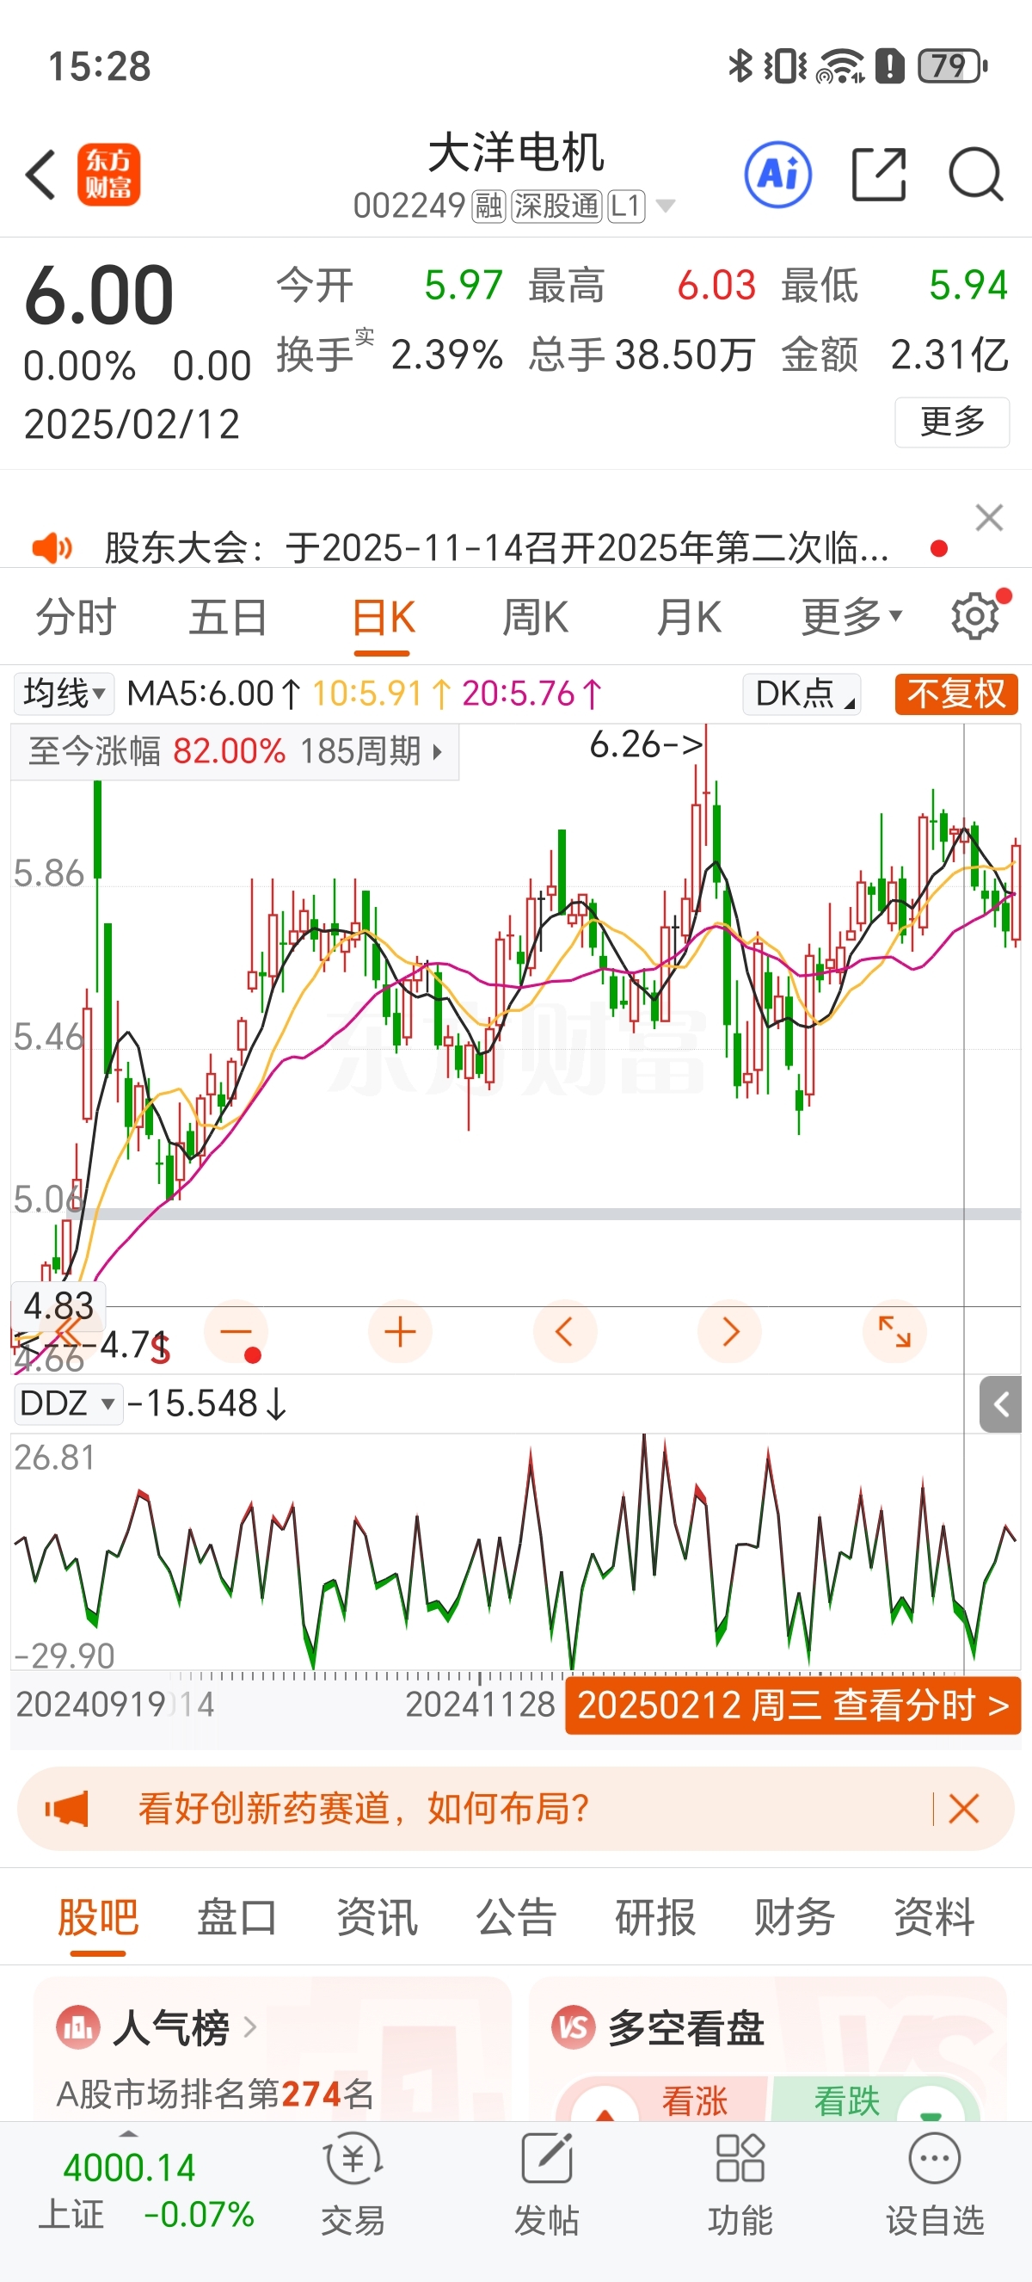Close the 创新药赛道 promo banner

coord(963,1808)
